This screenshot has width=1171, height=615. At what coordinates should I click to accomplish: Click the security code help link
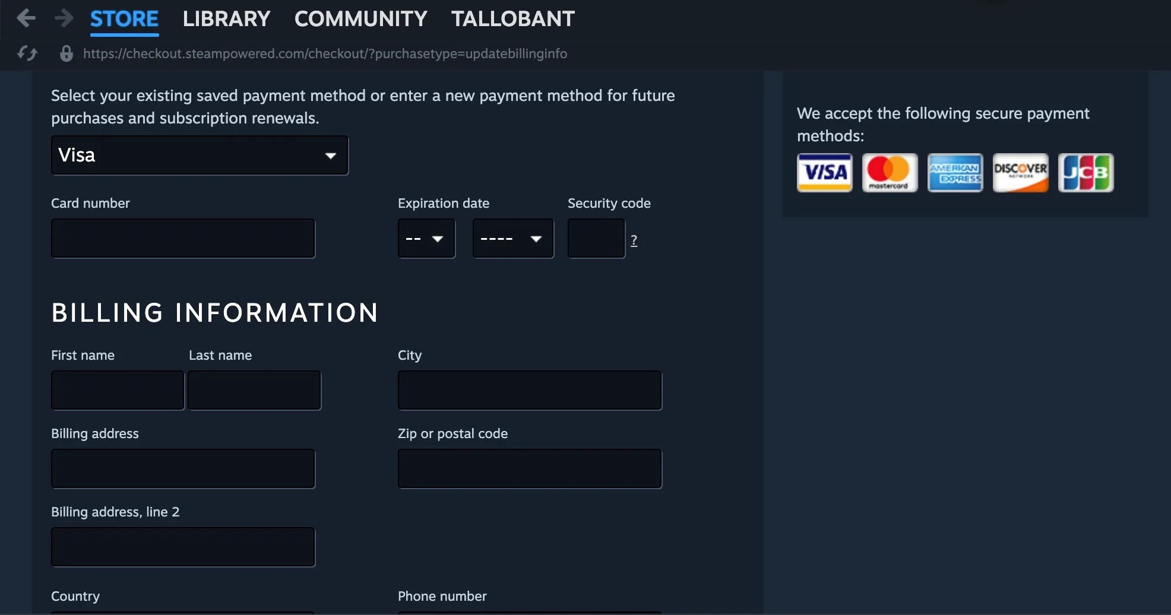click(634, 240)
